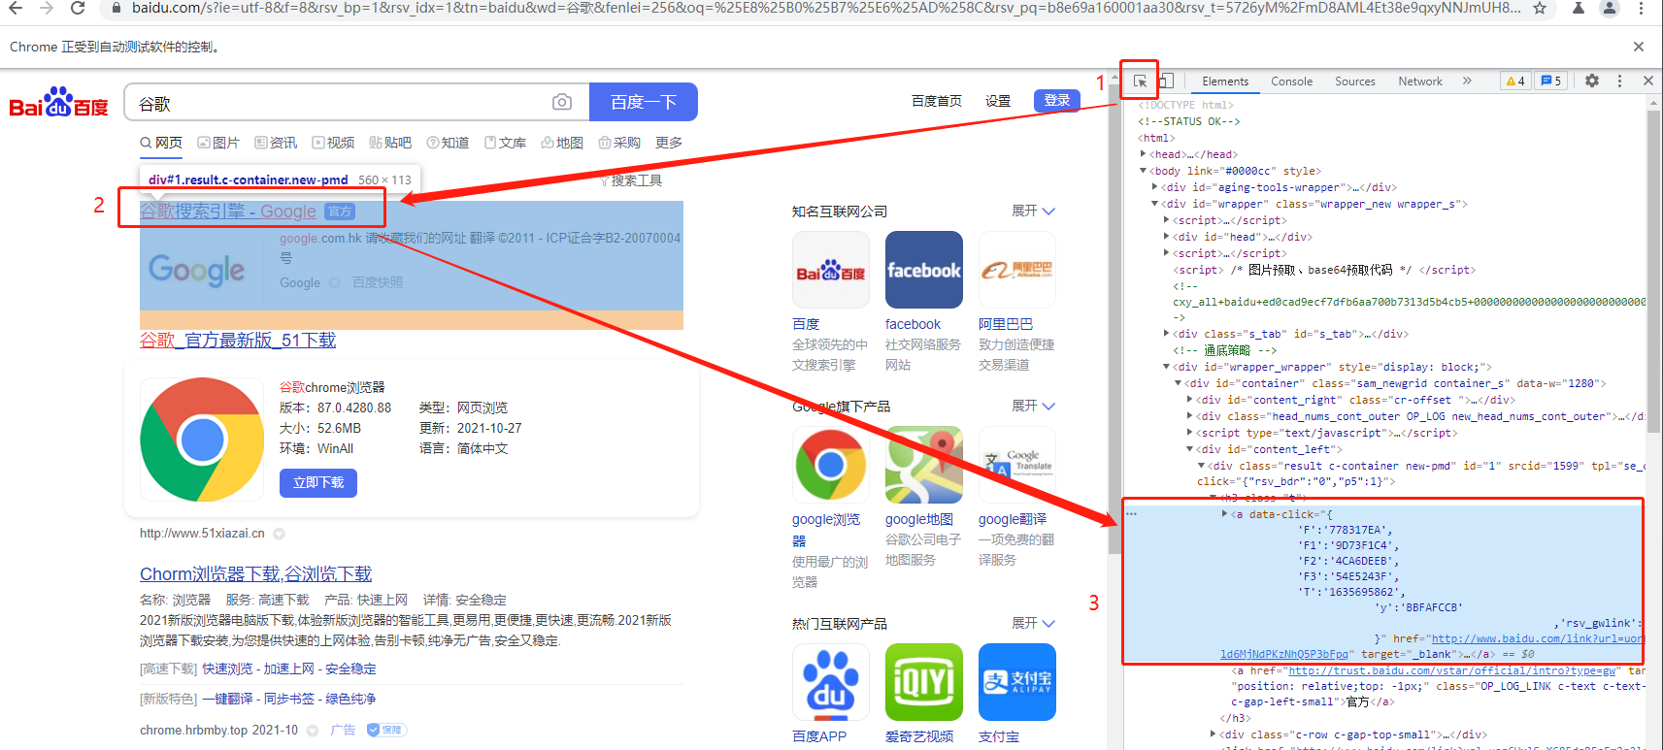Select the 地图 search tab
Screen dimensions: 1663x750
coord(562,143)
